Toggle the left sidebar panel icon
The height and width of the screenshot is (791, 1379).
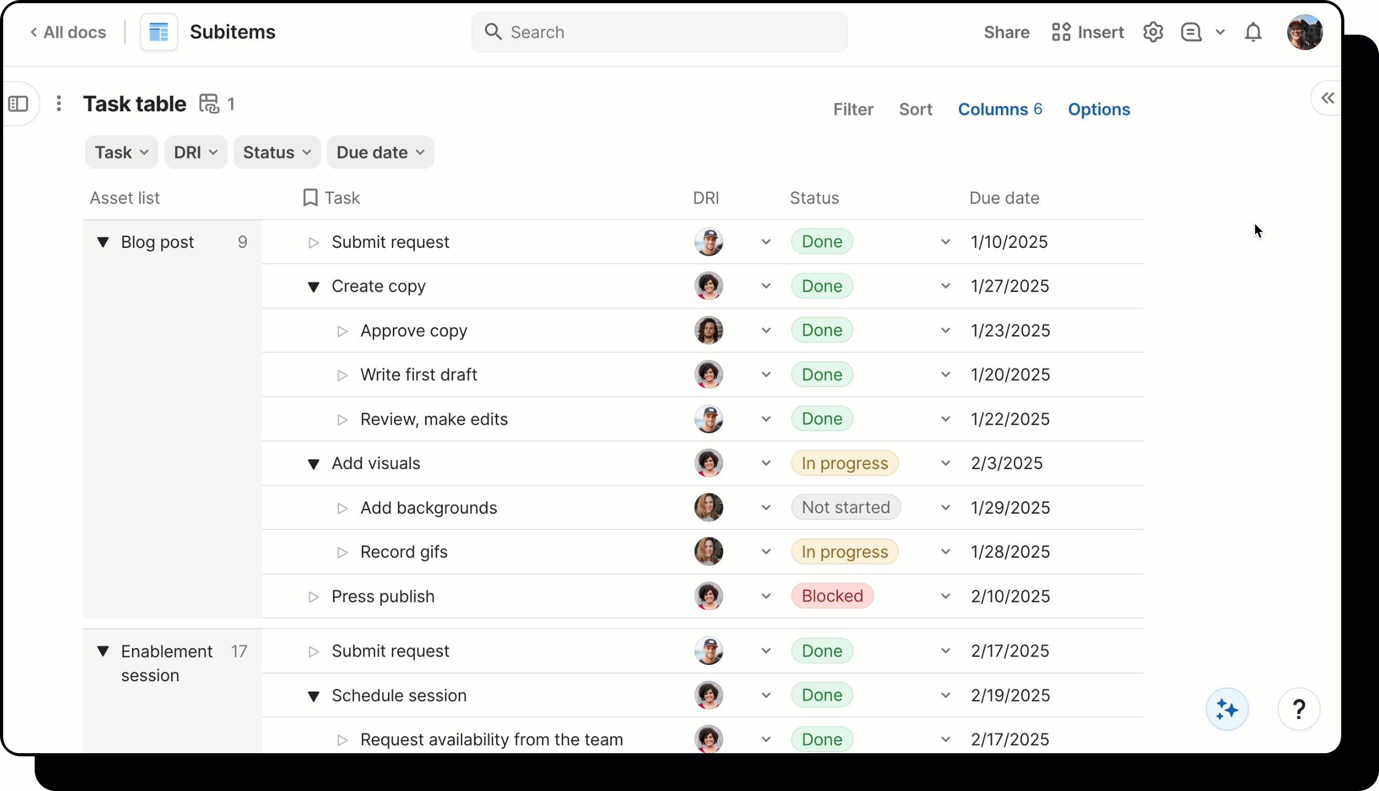18,104
